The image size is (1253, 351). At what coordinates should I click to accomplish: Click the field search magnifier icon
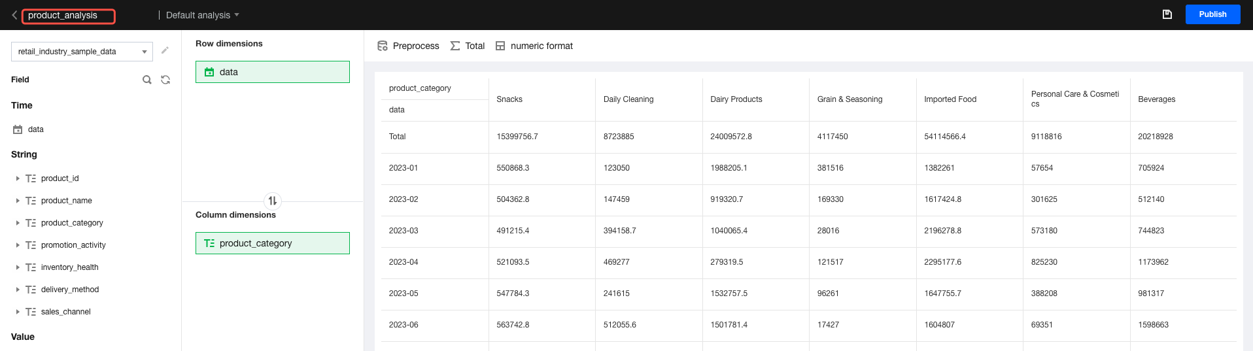pyautogui.click(x=147, y=80)
